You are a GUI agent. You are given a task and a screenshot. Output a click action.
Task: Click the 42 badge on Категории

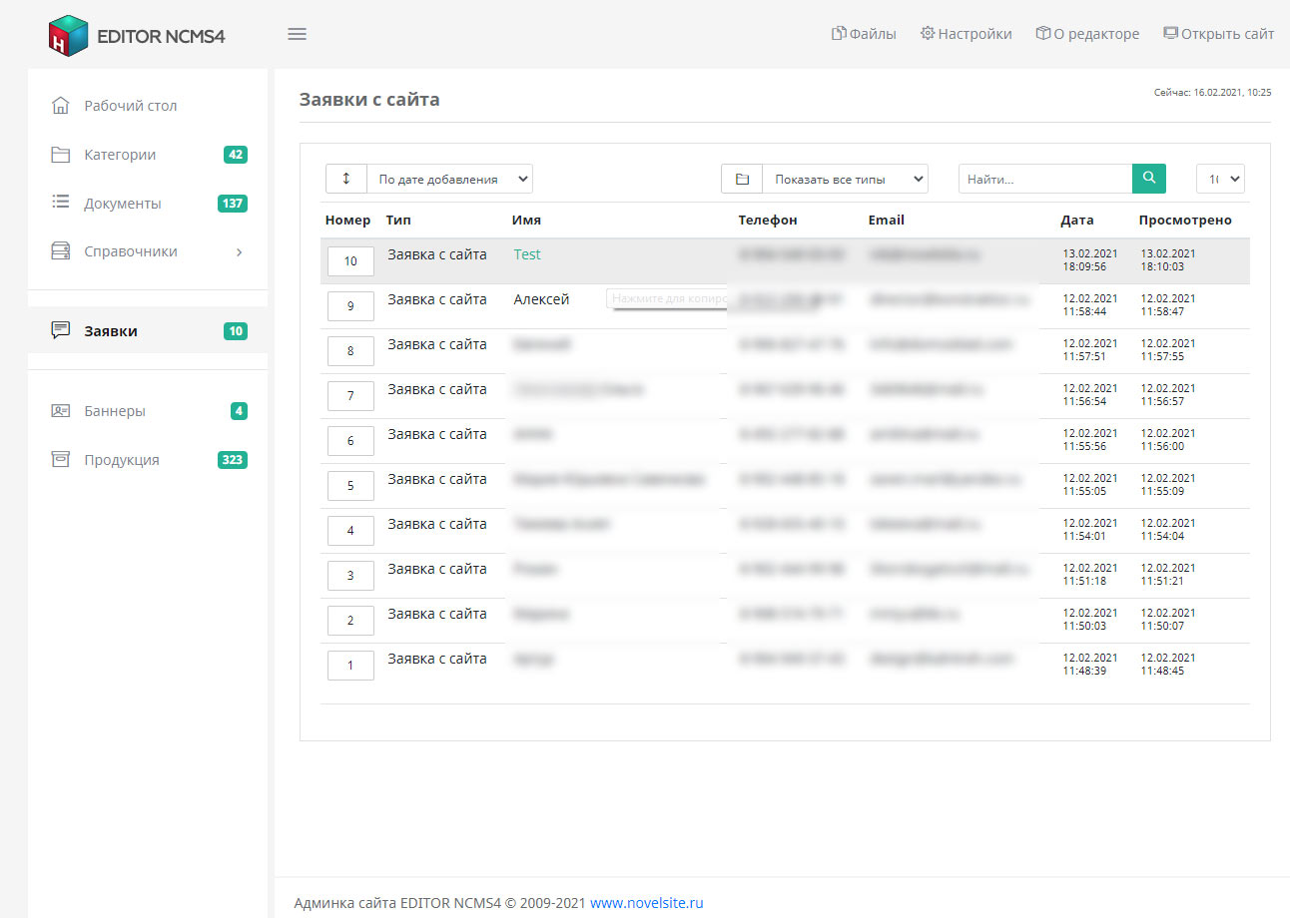pyautogui.click(x=236, y=155)
